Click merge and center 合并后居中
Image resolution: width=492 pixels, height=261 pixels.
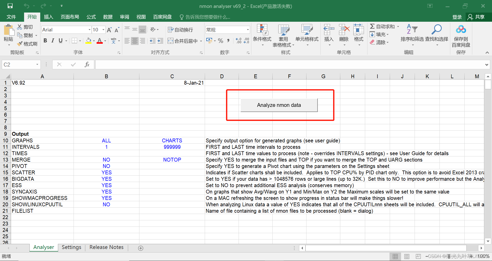point(183,41)
